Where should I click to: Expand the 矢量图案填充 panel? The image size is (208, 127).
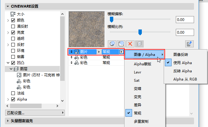(x=8, y=121)
